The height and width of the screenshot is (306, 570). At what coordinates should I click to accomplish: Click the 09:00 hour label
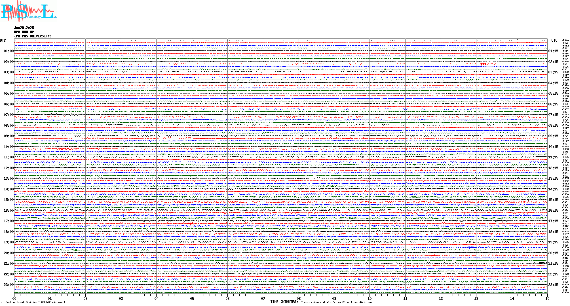(9, 136)
